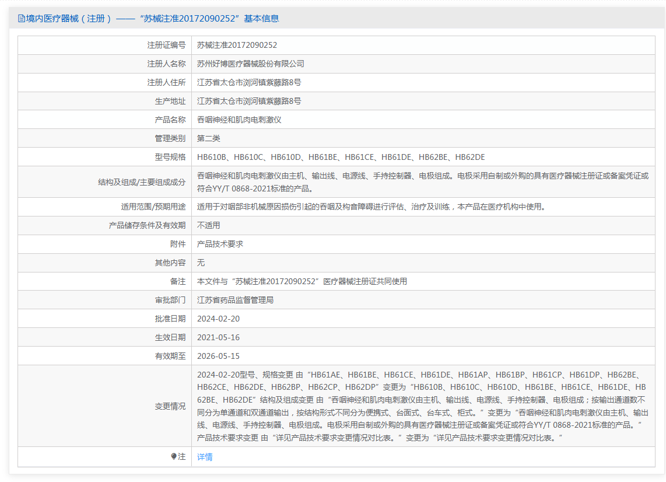Select the structure description mentioning YY/T 0868-2021

point(423,182)
